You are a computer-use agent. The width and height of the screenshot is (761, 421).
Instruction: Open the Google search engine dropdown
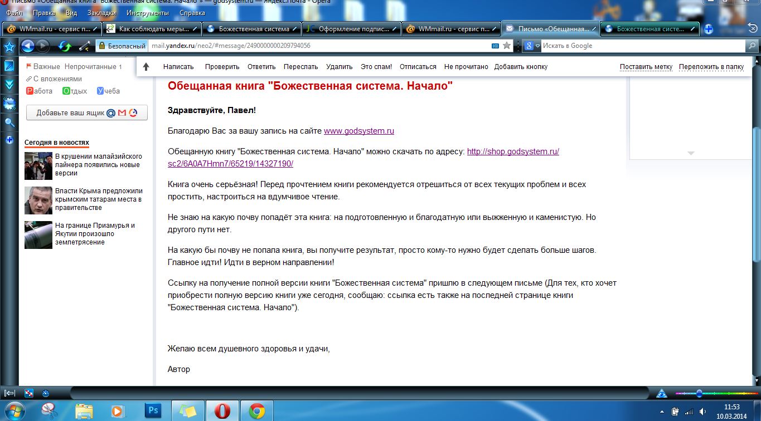(532, 46)
